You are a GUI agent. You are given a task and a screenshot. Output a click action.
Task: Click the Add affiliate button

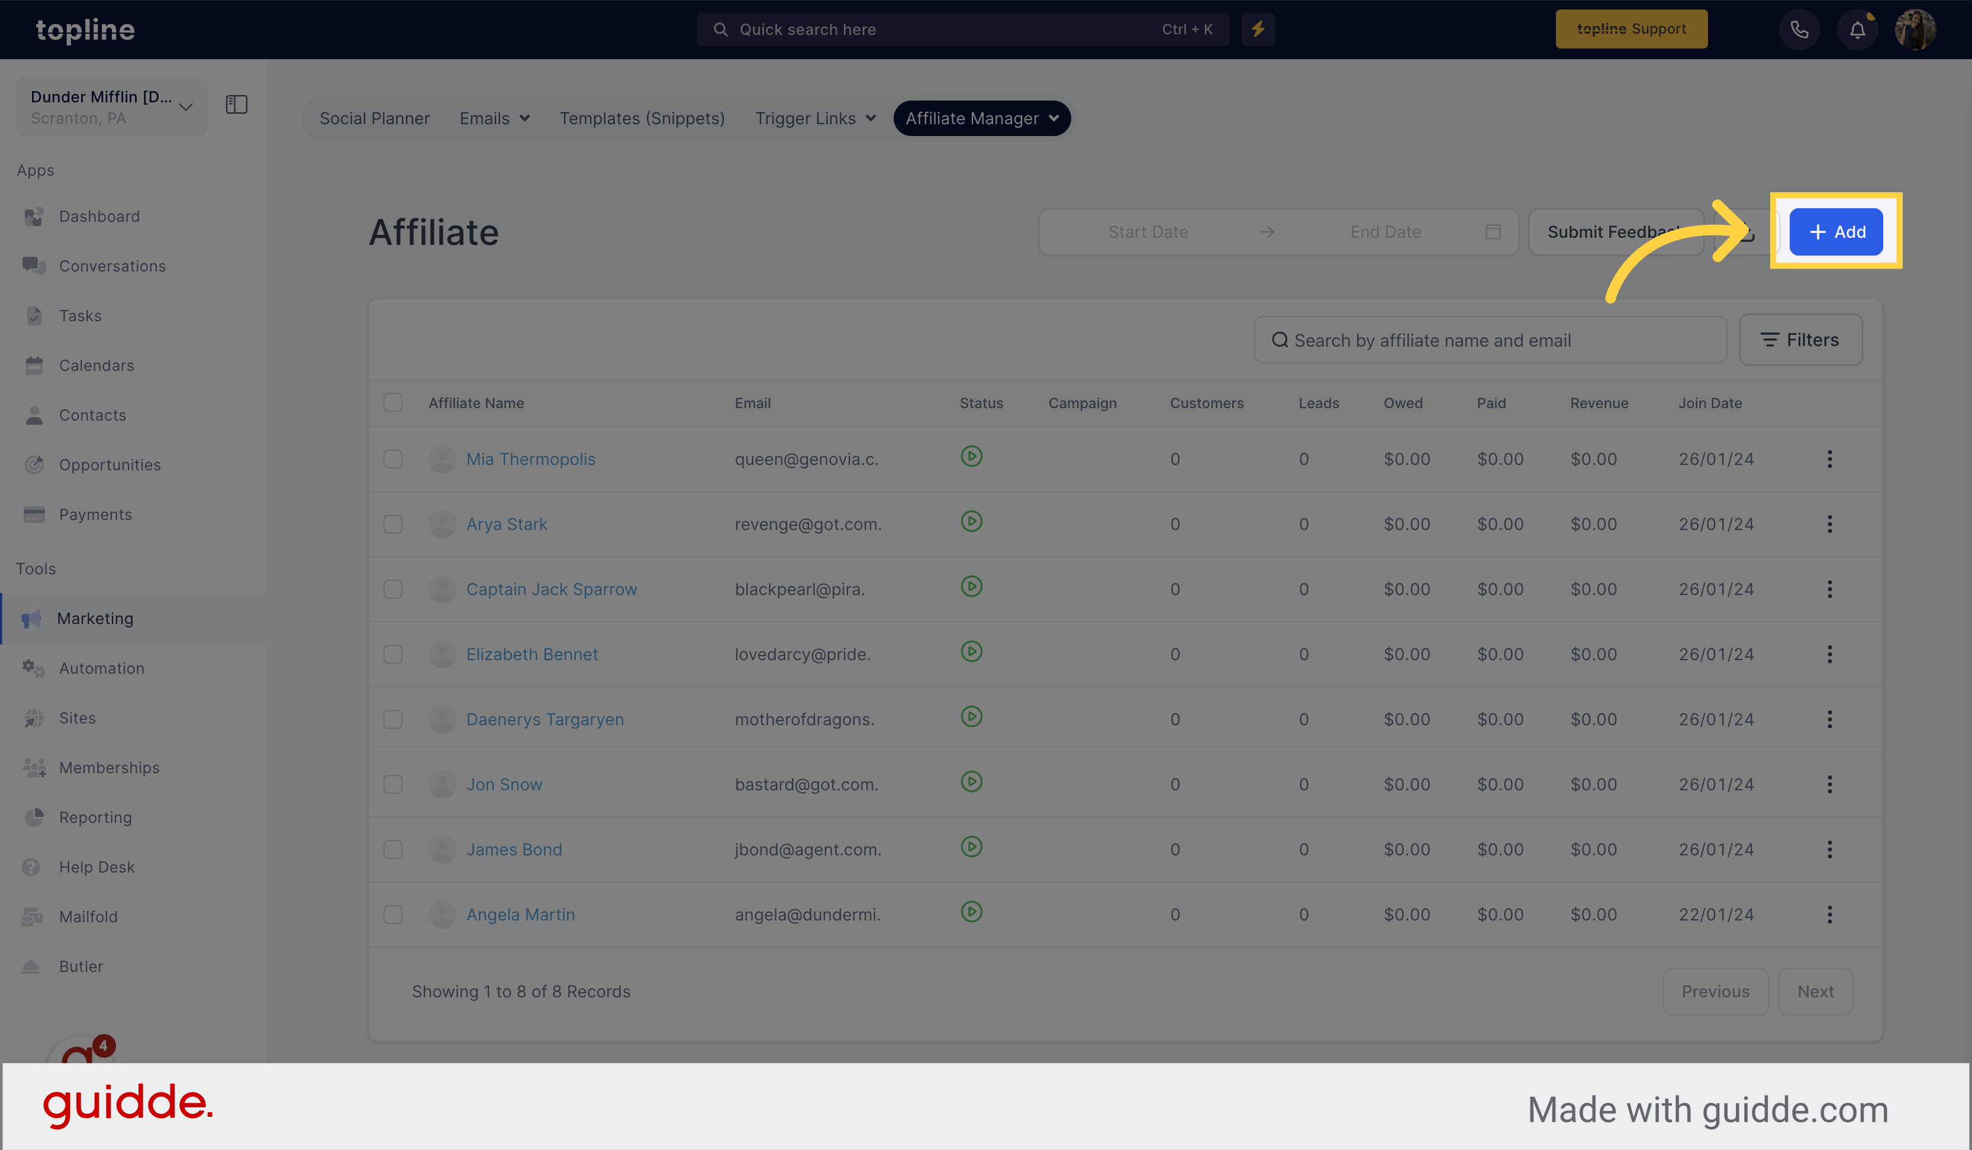1836,232
